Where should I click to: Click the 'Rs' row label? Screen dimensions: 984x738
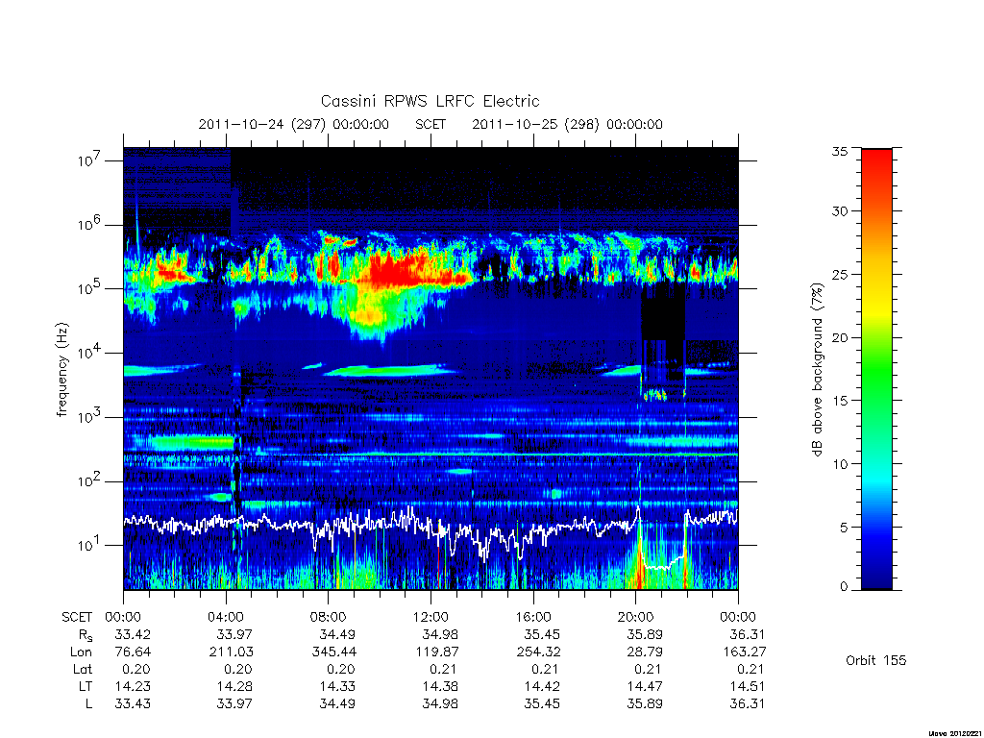[86, 635]
